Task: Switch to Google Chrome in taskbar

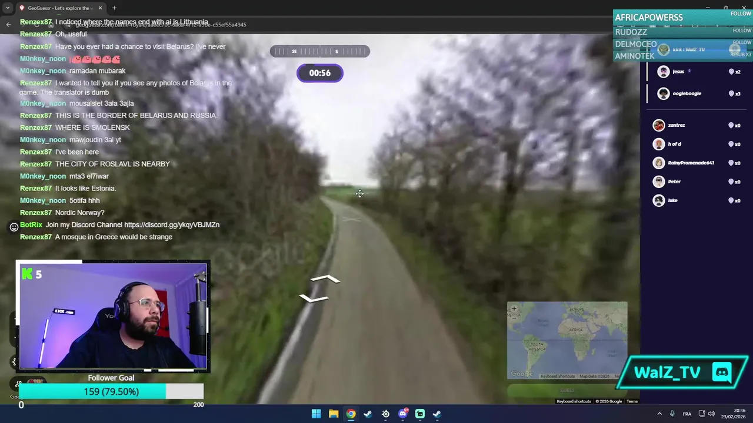Action: pos(351,414)
